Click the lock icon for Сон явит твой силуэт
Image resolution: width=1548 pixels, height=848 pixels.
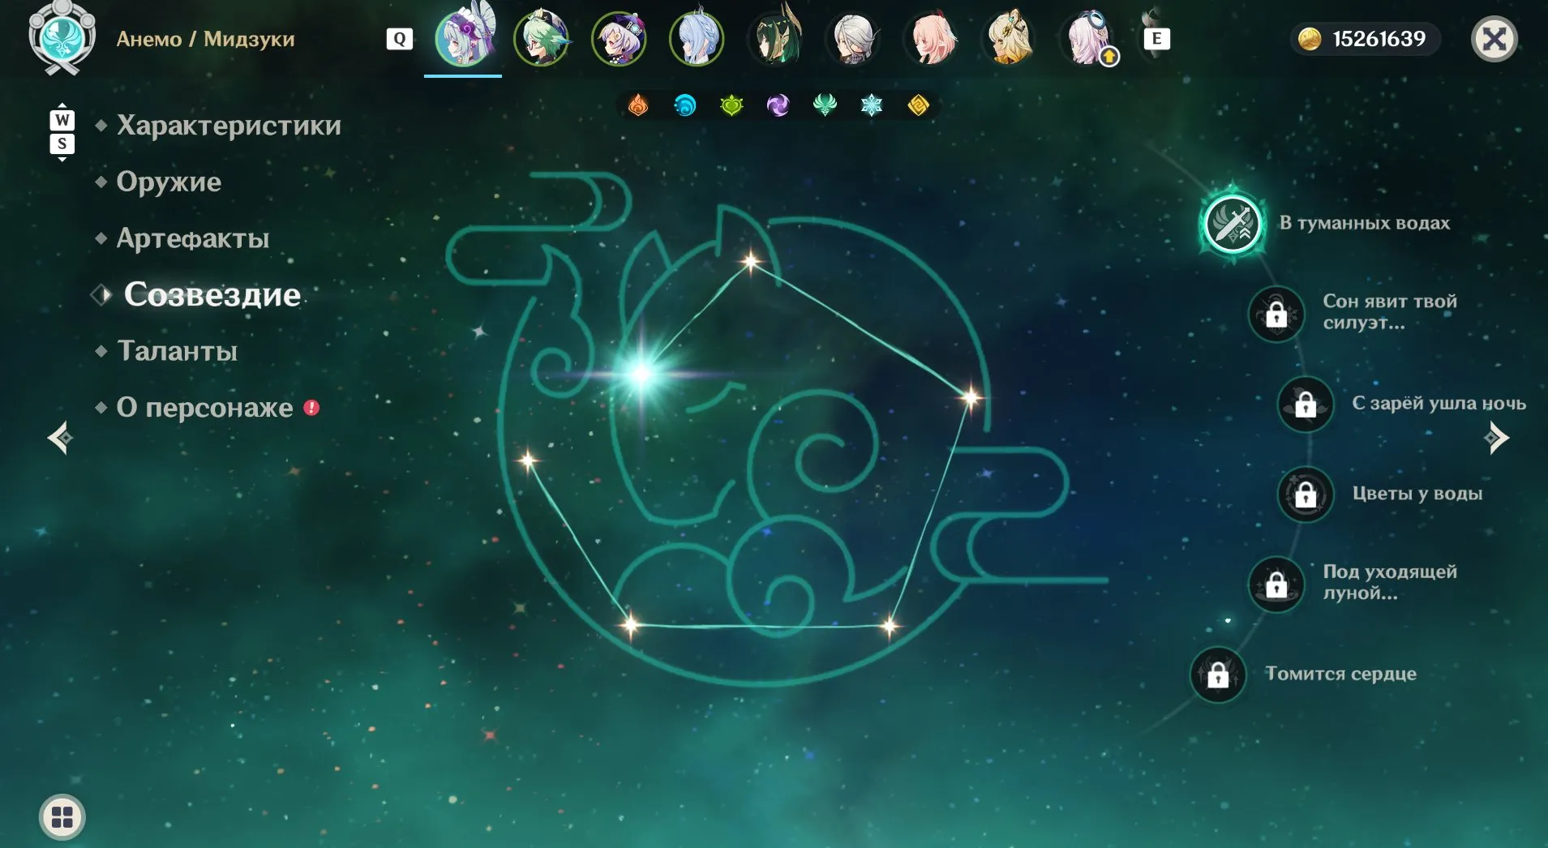[x=1276, y=313]
